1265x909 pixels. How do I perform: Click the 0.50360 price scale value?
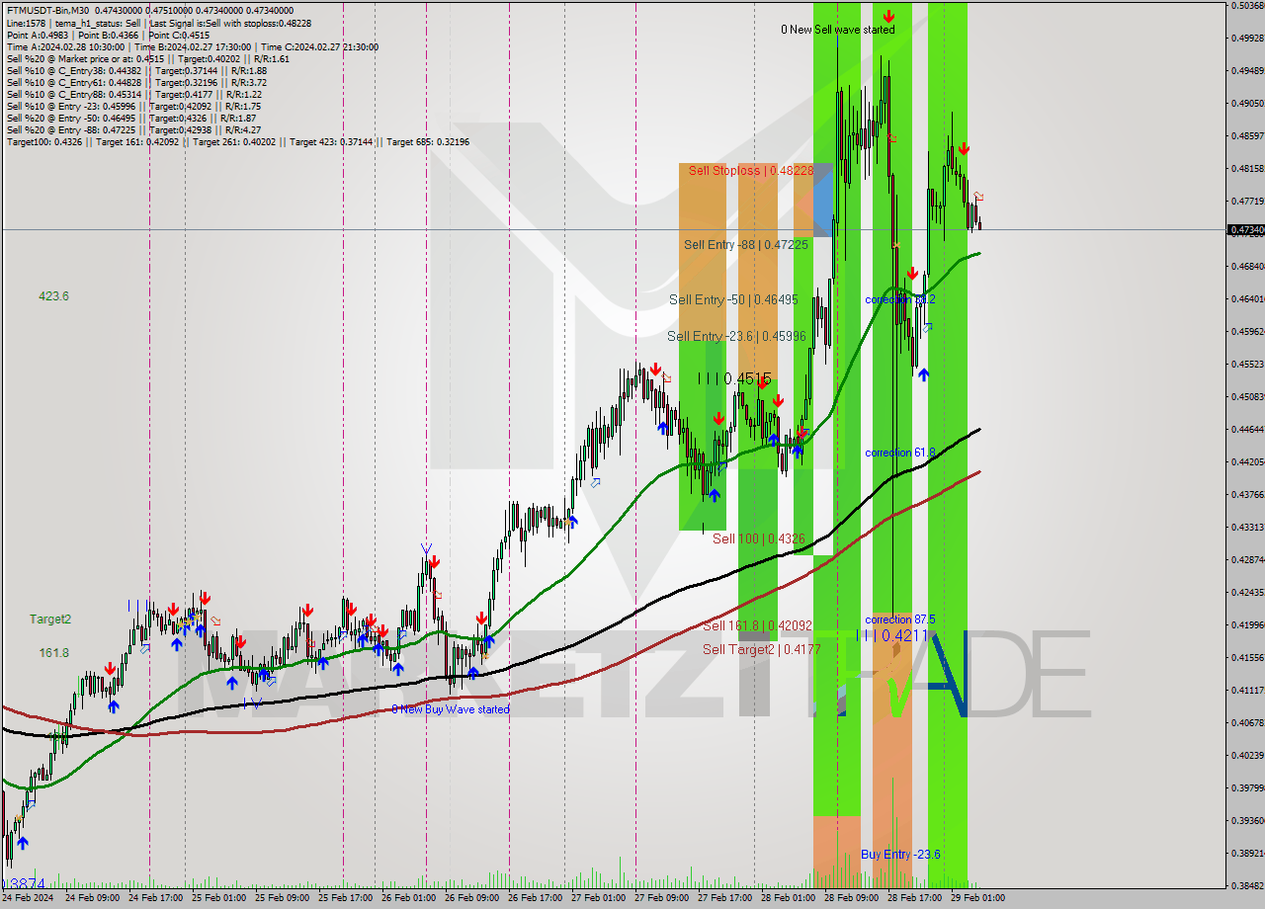point(1246,6)
